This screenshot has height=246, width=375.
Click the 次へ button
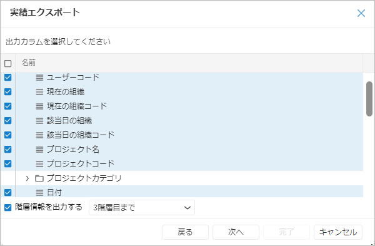236,232
